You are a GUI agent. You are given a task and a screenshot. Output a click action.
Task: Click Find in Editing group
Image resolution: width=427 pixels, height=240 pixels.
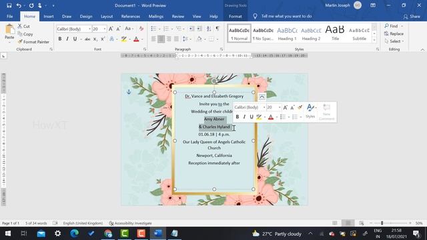coord(392,26)
